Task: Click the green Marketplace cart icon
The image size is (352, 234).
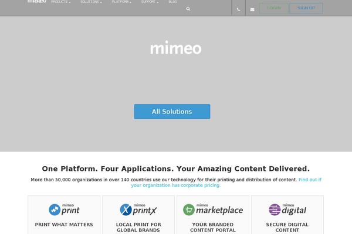Action: [x=189, y=210]
